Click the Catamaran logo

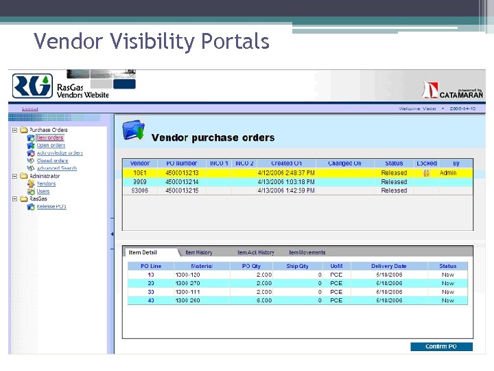click(x=452, y=91)
